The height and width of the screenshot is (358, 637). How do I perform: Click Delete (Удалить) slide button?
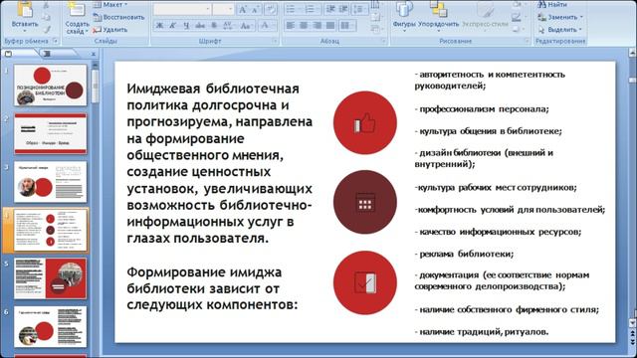(110, 30)
